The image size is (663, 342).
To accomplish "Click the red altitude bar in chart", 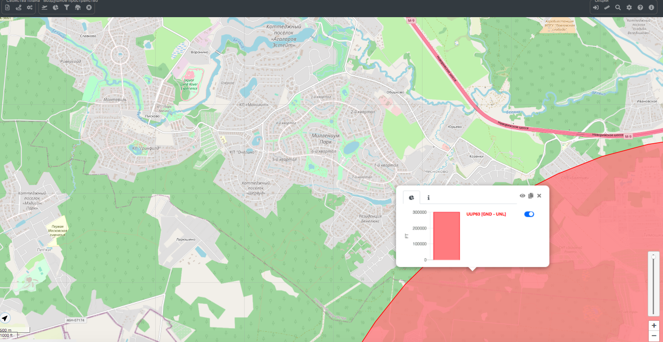I will (x=447, y=236).
